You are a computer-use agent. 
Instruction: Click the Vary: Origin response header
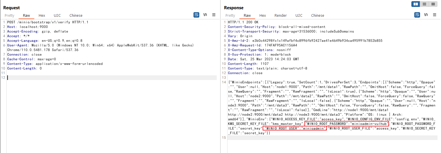240,36
